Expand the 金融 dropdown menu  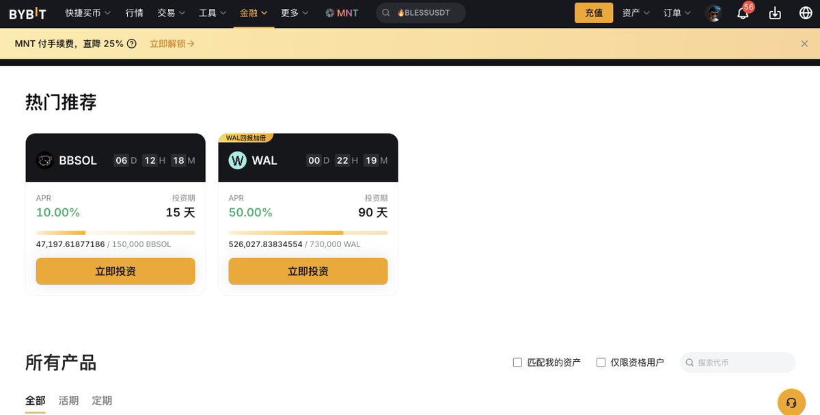[x=254, y=13]
